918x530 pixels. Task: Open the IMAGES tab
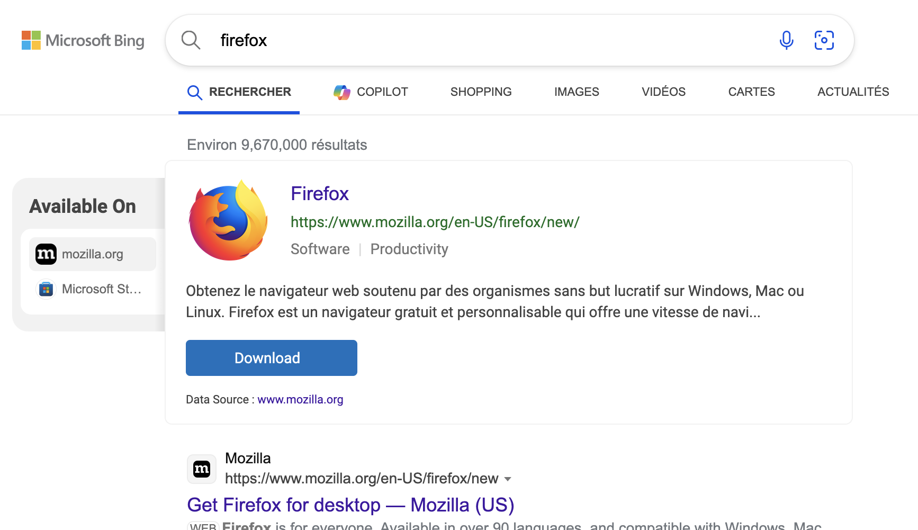point(577,92)
